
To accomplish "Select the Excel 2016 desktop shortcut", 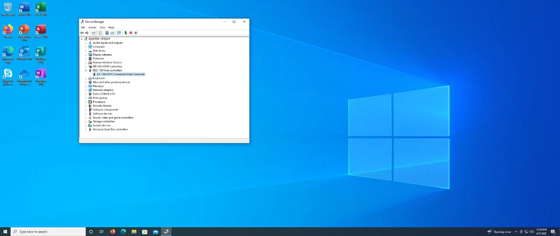I will pyautogui.click(x=41, y=9).
